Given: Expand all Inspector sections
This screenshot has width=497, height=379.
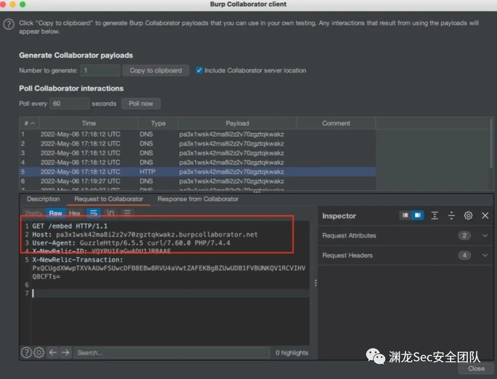Looking at the screenshot, I should [x=434, y=216].
